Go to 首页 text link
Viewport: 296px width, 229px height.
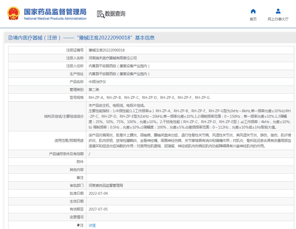(x=253, y=19)
